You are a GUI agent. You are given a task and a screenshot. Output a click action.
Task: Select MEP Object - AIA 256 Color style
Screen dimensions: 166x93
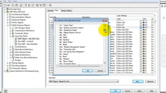click(29, 39)
